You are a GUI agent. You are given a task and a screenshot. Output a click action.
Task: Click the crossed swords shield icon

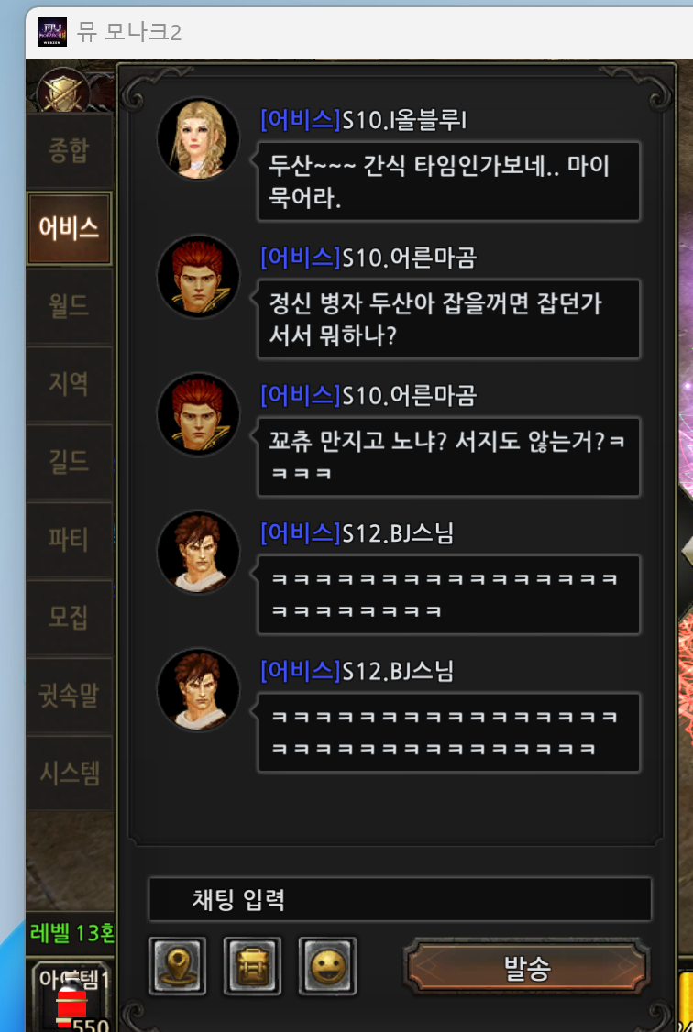pyautogui.click(x=63, y=90)
